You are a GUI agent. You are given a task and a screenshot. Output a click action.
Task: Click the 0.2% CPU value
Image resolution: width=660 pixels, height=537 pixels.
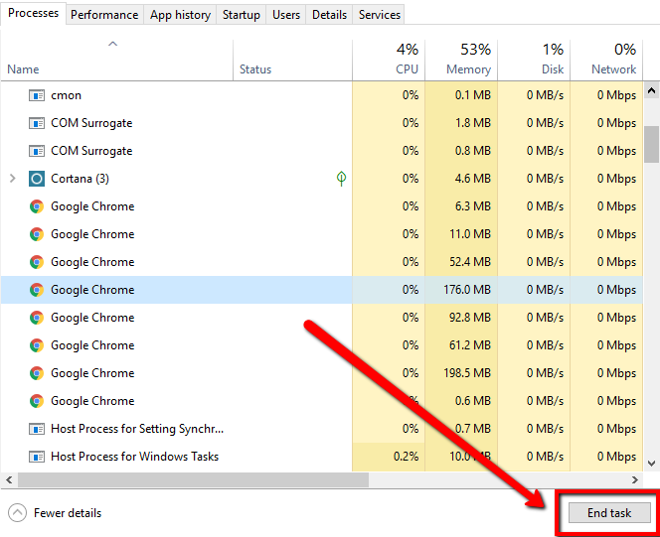point(406,457)
